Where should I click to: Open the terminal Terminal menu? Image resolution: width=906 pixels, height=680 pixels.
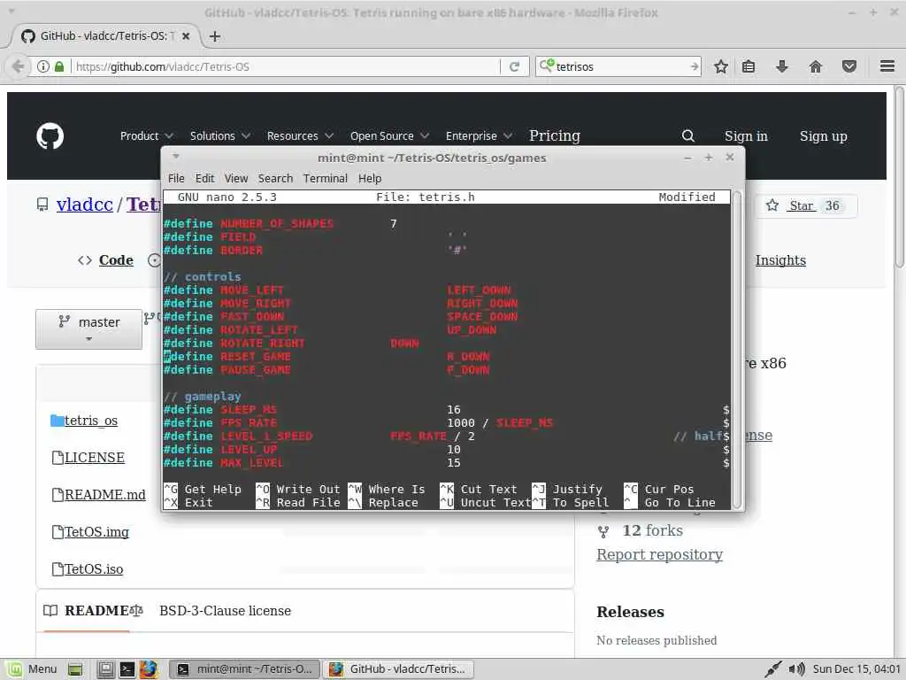coord(326,178)
